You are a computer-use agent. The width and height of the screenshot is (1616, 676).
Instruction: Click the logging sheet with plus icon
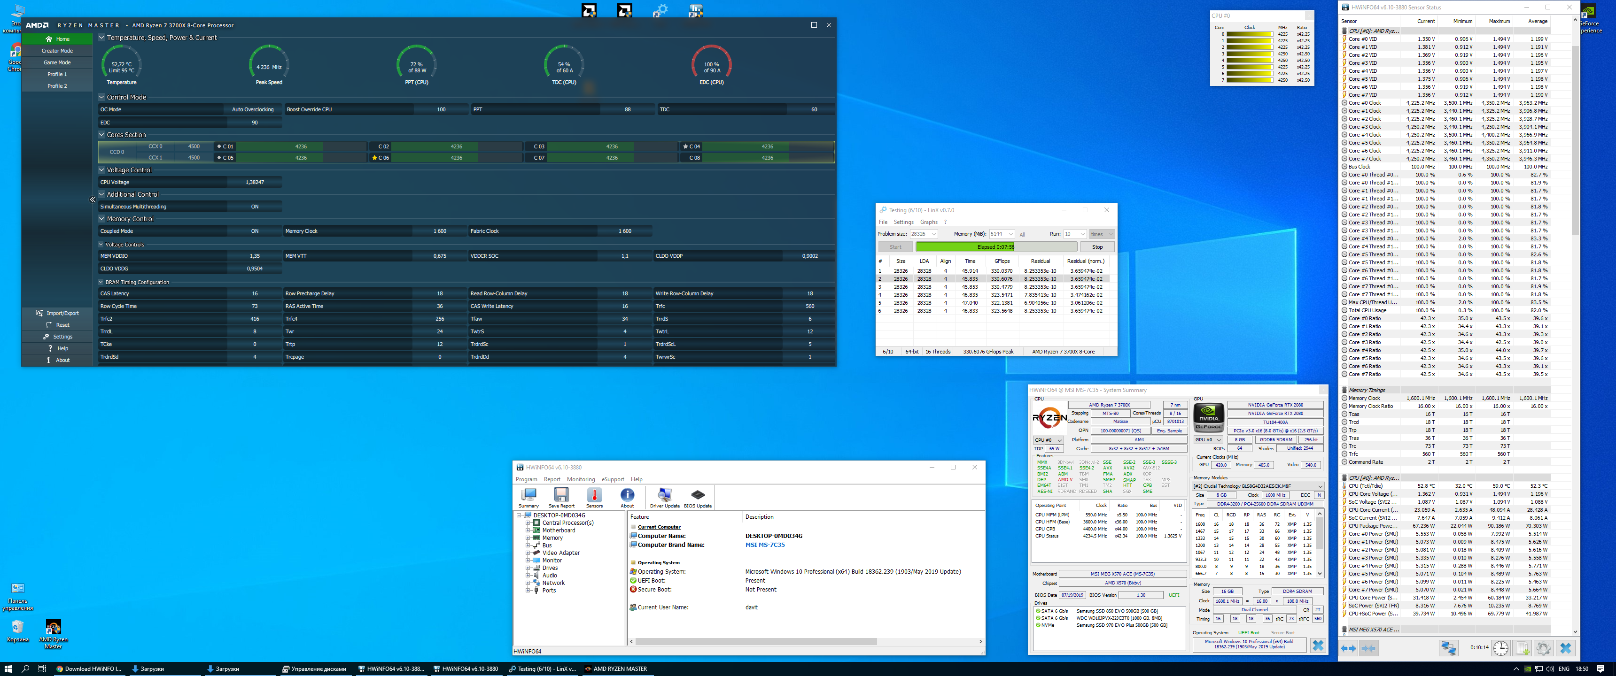(1523, 648)
